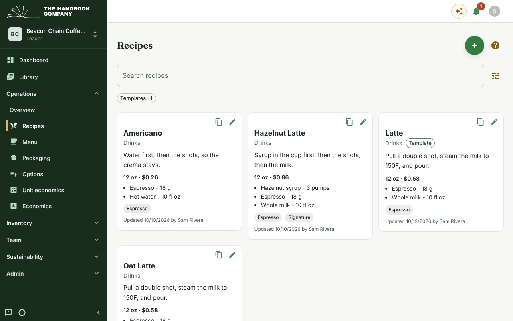
Task: Click the Handbook Company logo
Action: (48, 11)
